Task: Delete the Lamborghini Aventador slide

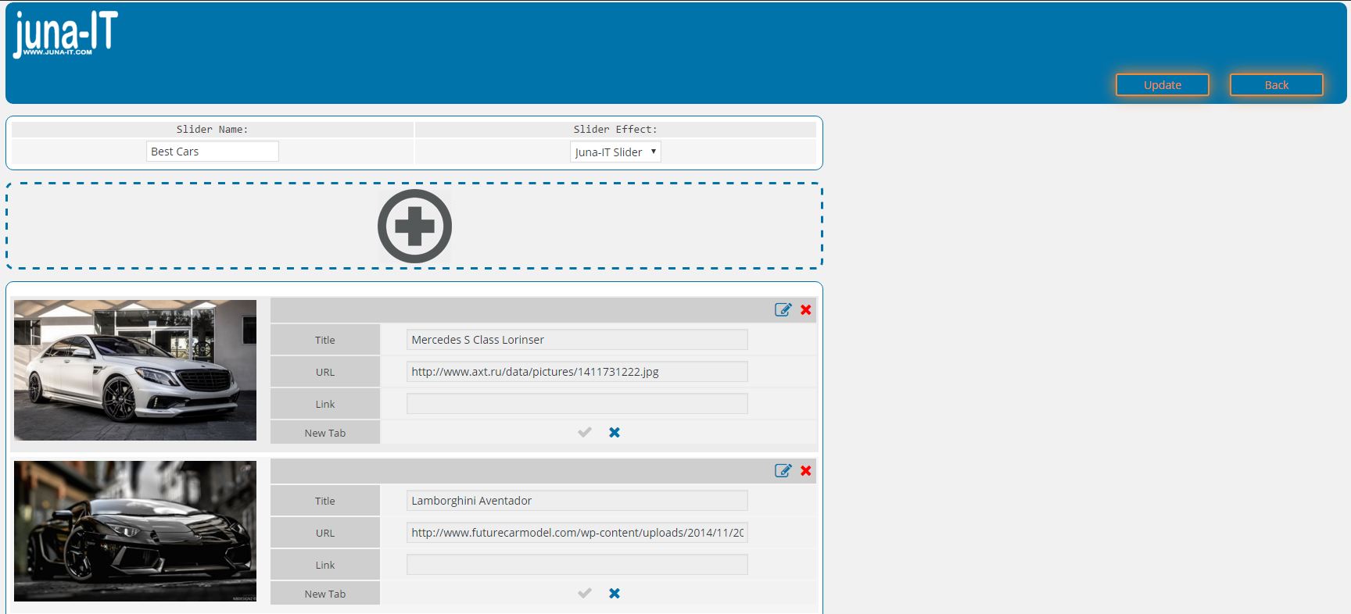Action: coord(806,470)
